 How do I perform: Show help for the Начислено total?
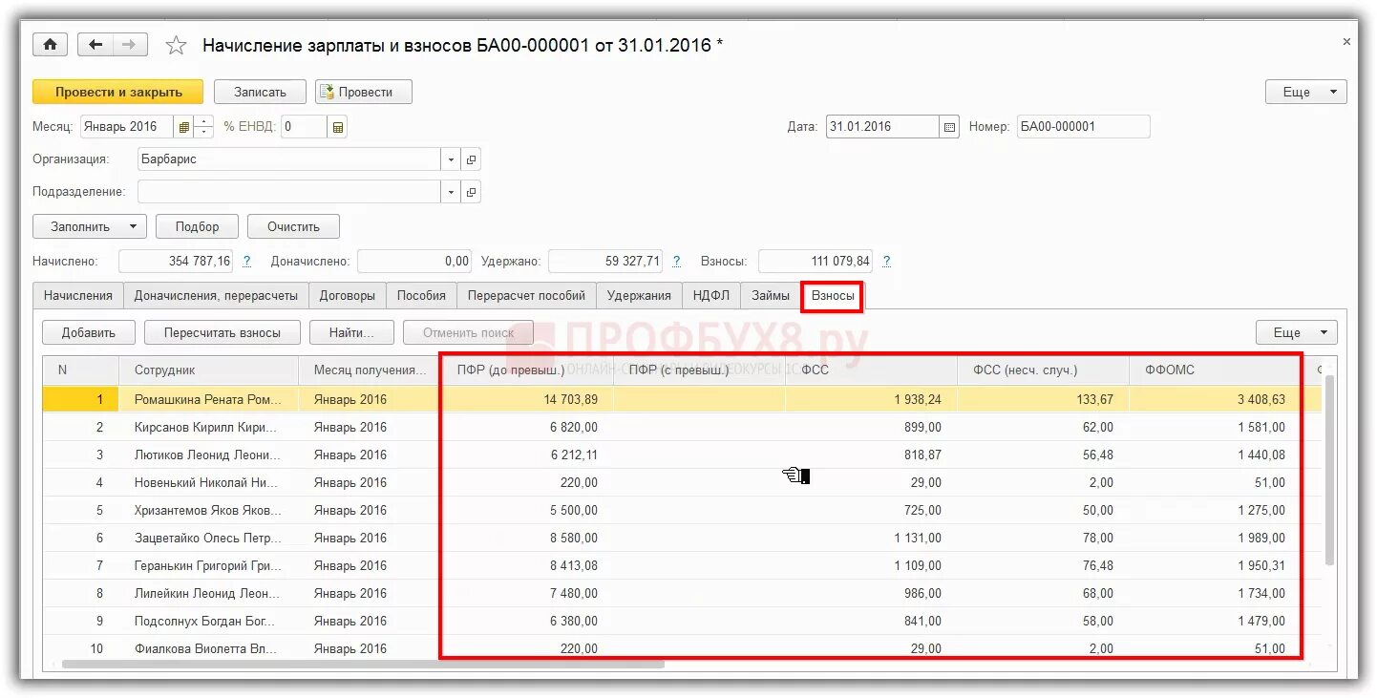[x=246, y=262]
